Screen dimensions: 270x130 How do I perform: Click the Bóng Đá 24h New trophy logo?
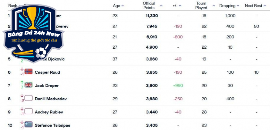(34, 34)
